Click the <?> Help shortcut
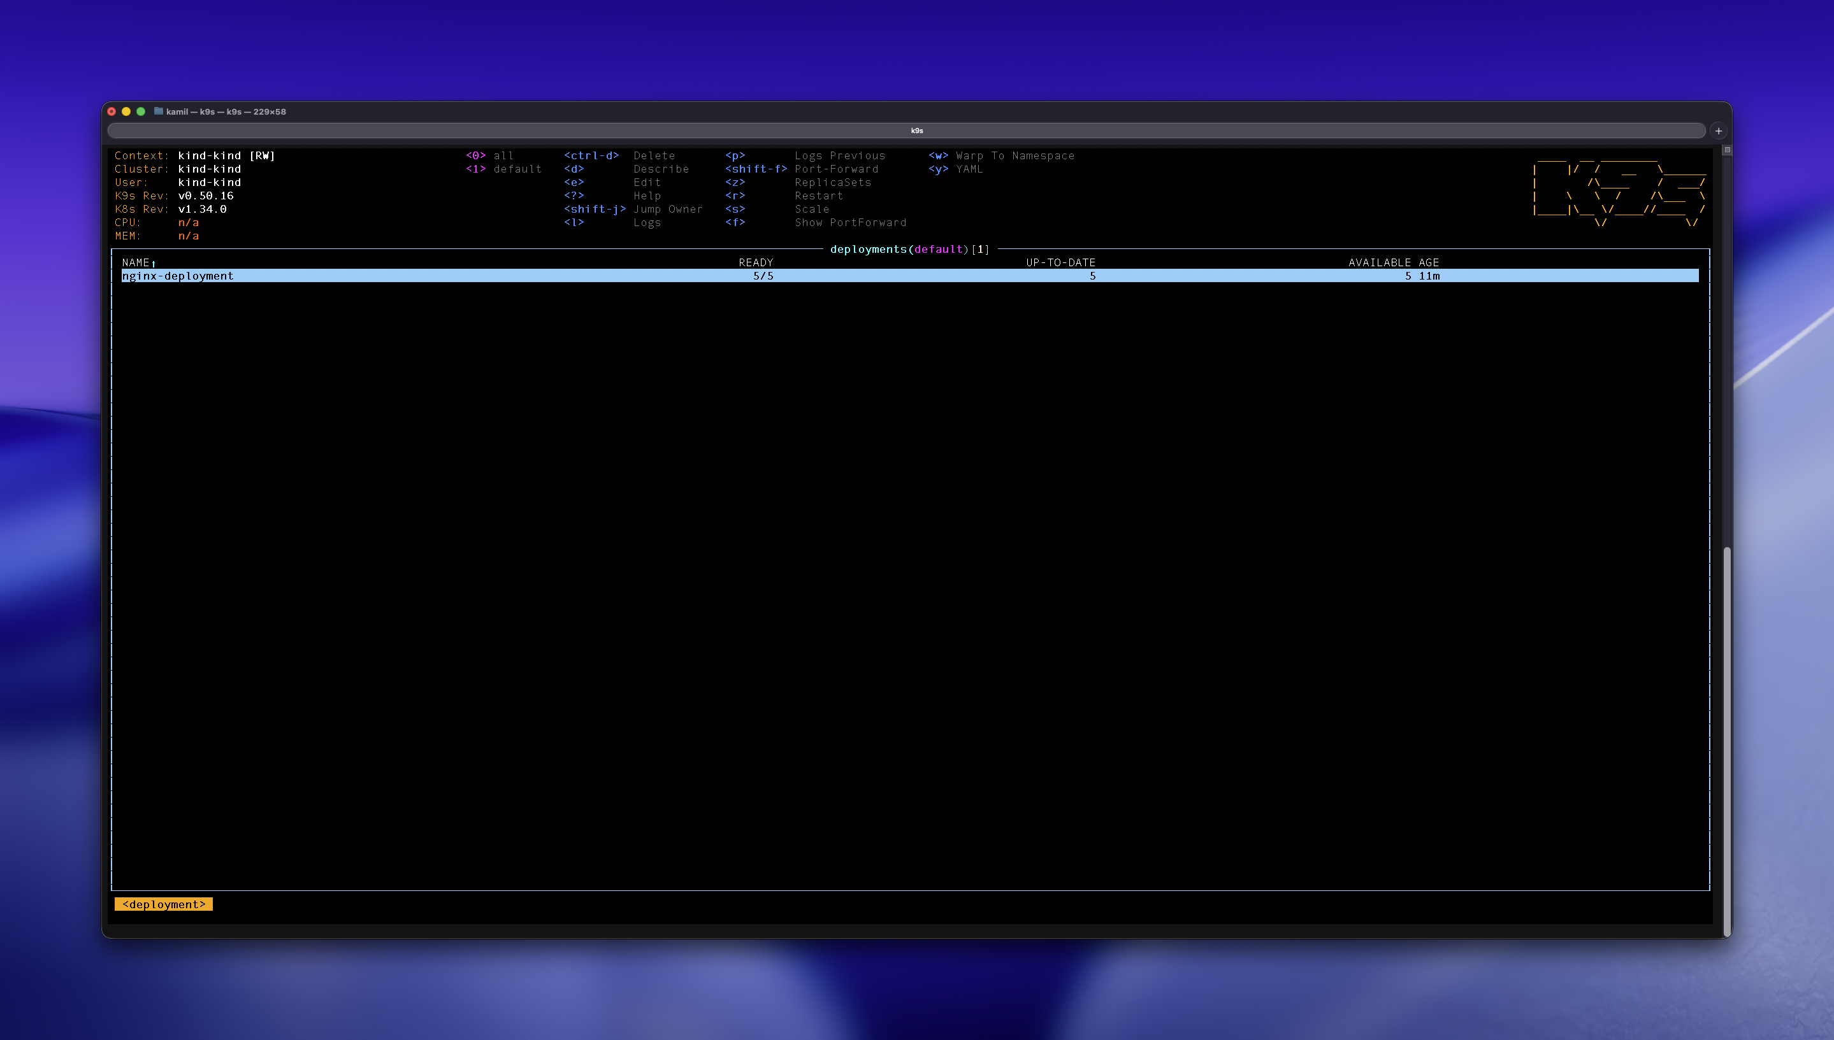This screenshot has height=1040, width=1834. (x=612, y=196)
